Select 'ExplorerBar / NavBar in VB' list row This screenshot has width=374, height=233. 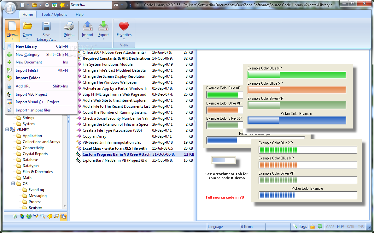134,160
